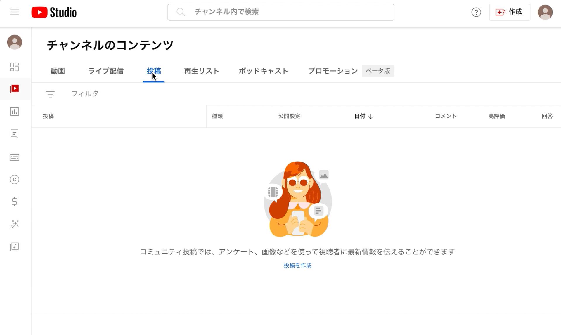Open the Copyright section via the C icon
This screenshot has width=561, height=335.
14,180
